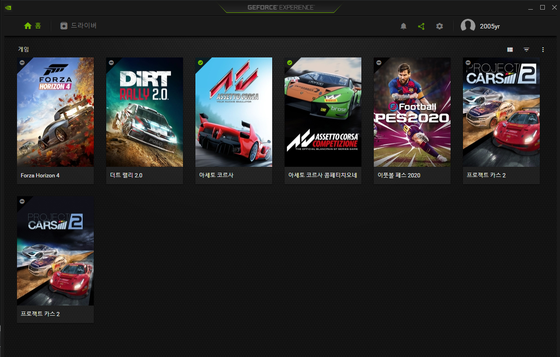Click the 아세토 코르사 콤페티치오네 label
This screenshot has width=560, height=357.
click(323, 176)
